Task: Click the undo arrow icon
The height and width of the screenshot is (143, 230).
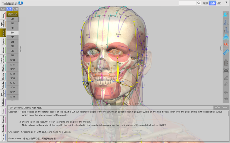Action: click(x=226, y=92)
